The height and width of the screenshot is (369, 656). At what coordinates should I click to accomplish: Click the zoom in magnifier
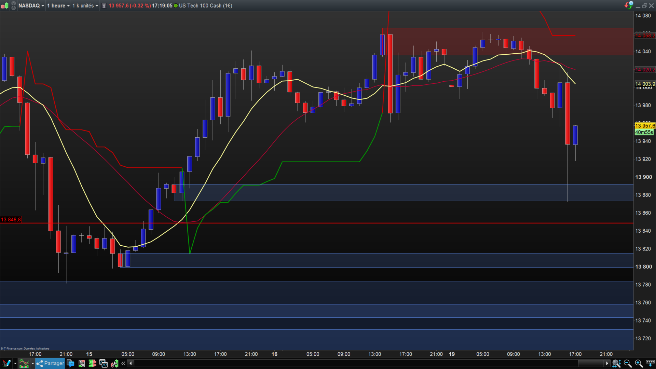pyautogui.click(x=639, y=364)
